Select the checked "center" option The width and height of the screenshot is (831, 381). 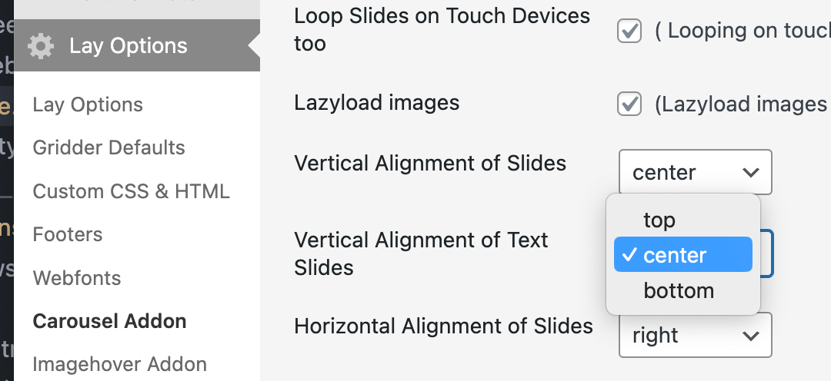(x=675, y=255)
